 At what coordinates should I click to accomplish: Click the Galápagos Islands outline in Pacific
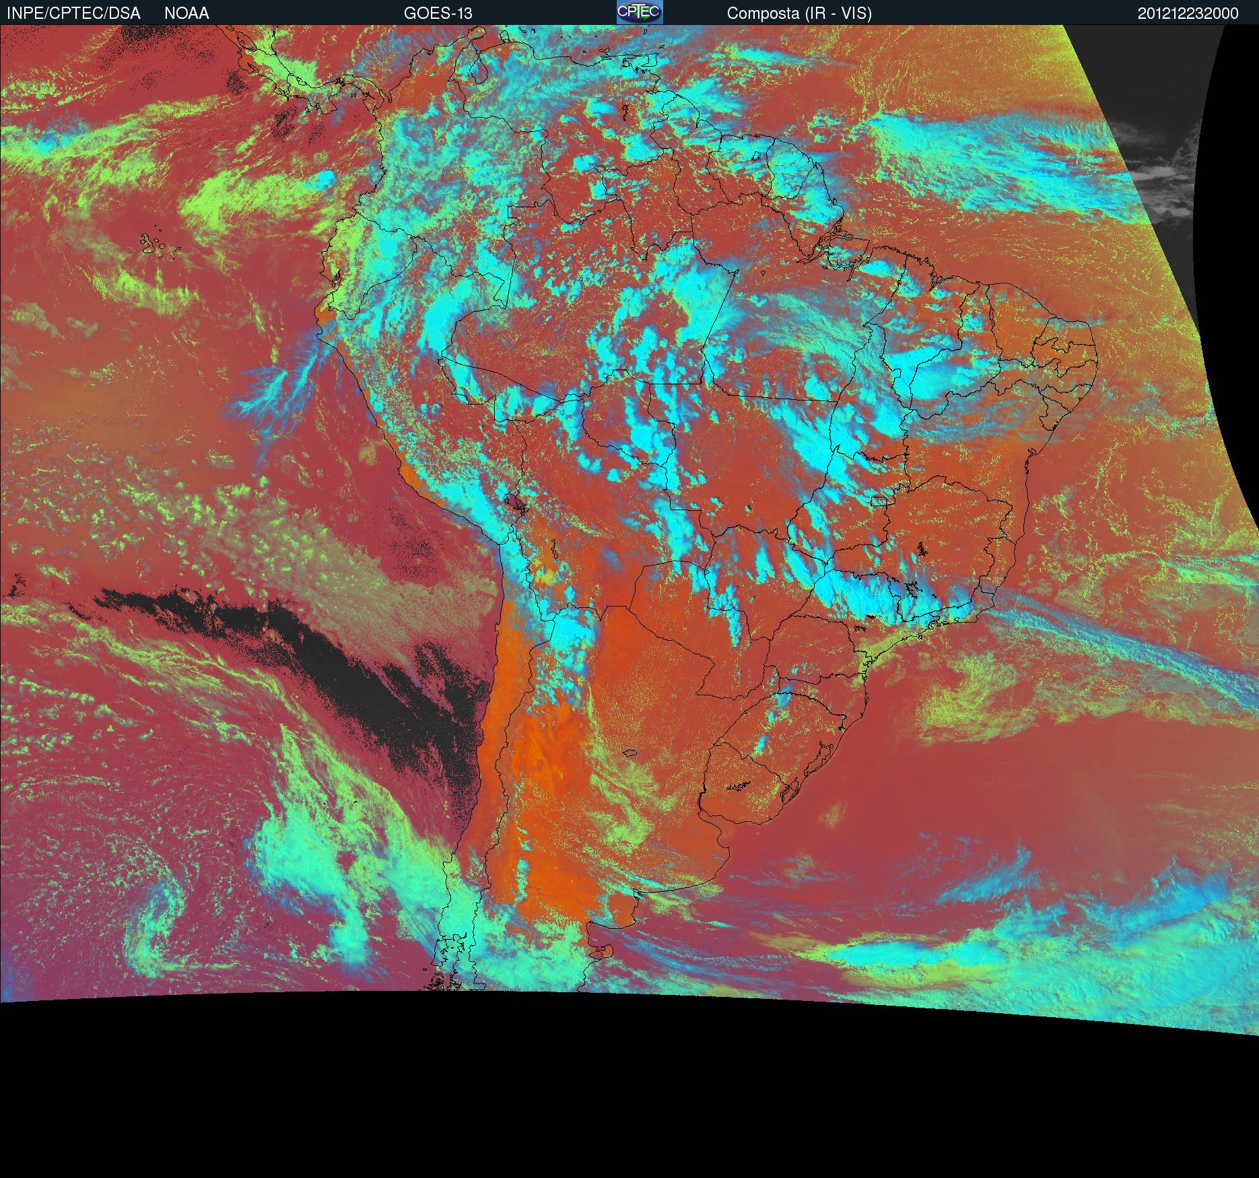159,245
